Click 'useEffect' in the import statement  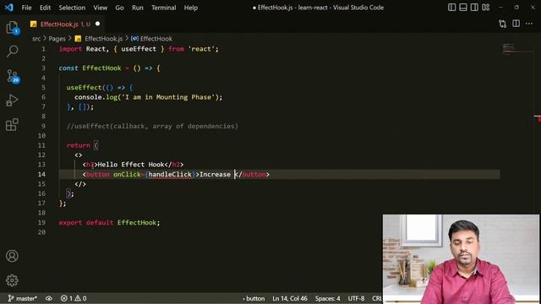[x=139, y=49]
